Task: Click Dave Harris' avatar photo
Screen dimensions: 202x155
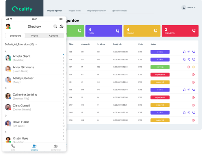Action: click(x=8, y=123)
